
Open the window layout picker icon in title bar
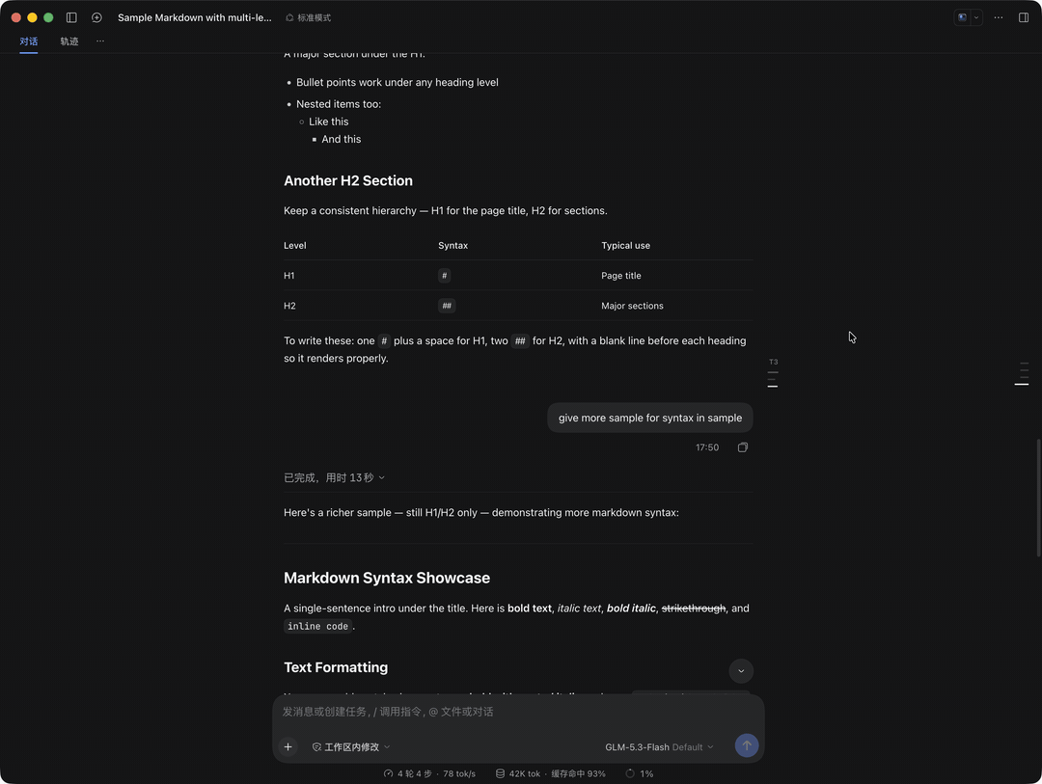(962, 17)
